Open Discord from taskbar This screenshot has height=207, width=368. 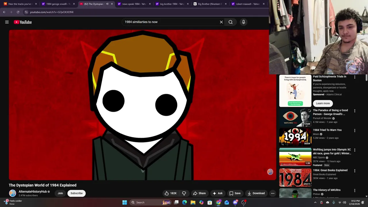coord(235,202)
